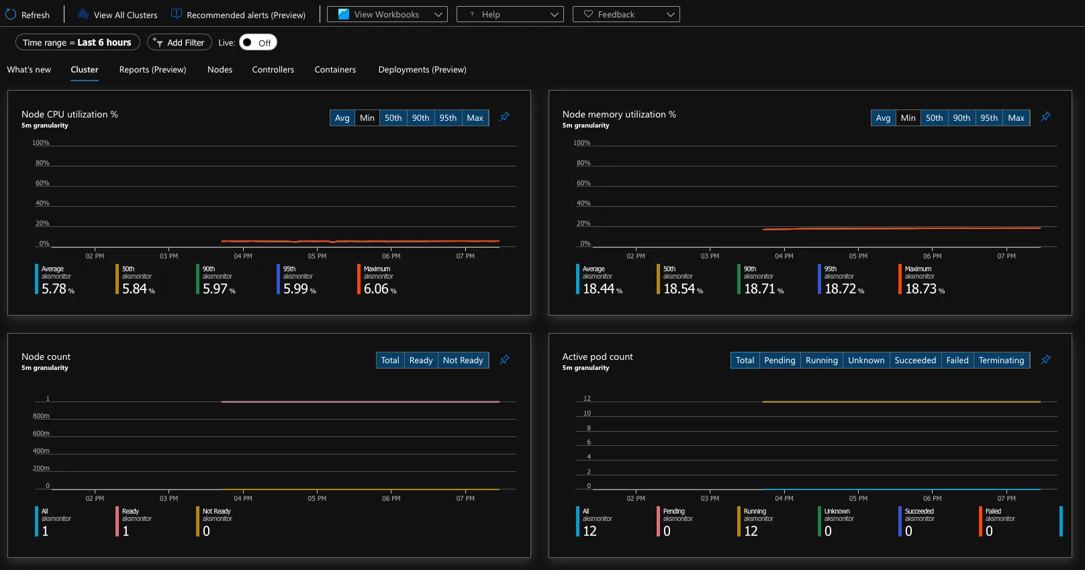Change the Time range Last 6 hours filter
The width and height of the screenshot is (1085, 570).
coord(78,42)
